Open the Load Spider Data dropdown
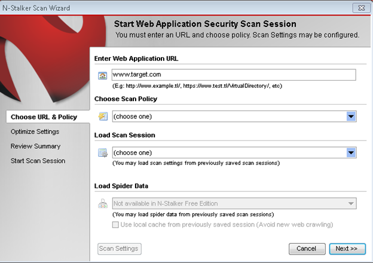373x263 pixels. coord(351,204)
